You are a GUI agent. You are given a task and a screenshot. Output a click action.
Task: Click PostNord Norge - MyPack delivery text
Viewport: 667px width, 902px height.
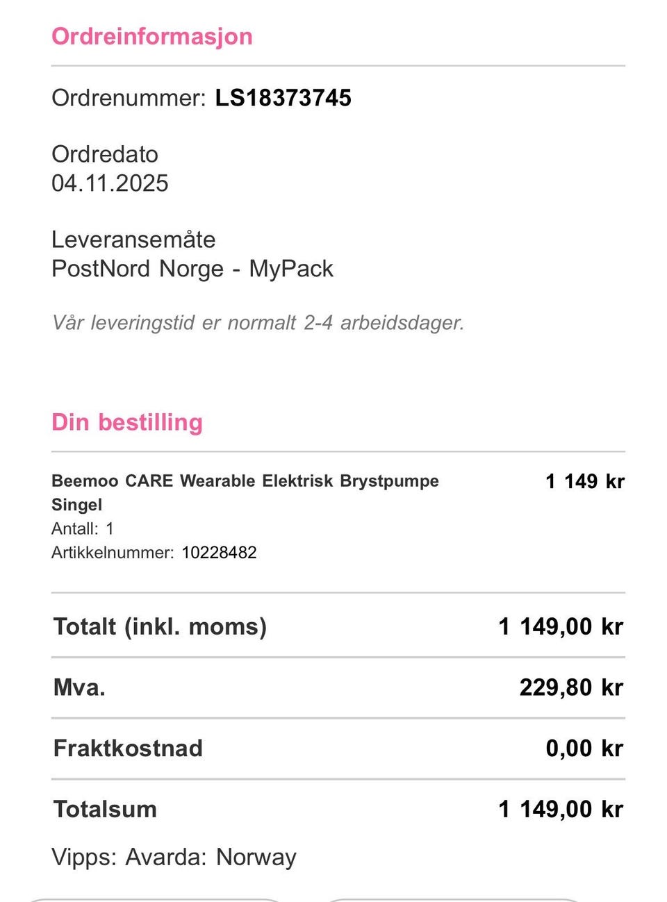(192, 269)
